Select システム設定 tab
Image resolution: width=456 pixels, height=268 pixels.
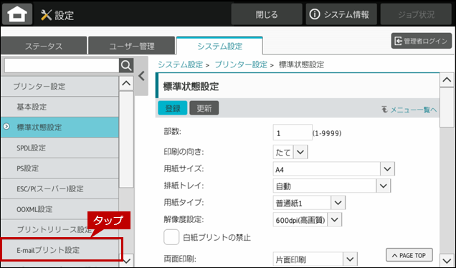219,46
